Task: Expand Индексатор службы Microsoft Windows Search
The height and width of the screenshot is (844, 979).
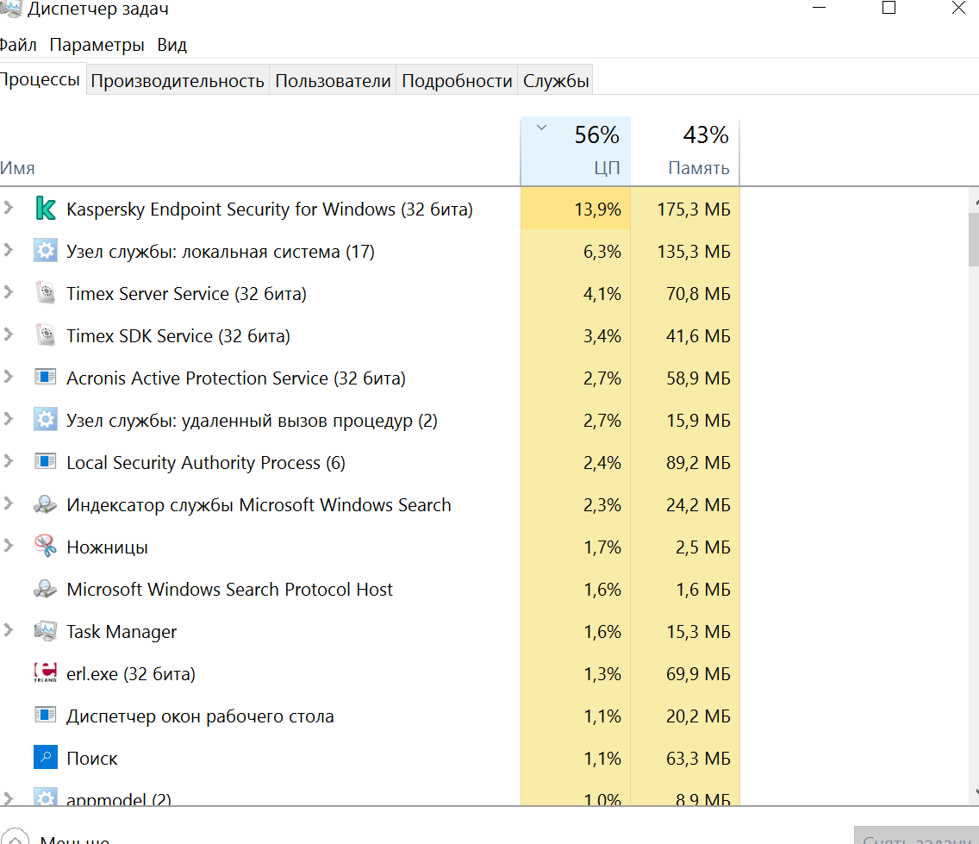Action: tap(8, 503)
